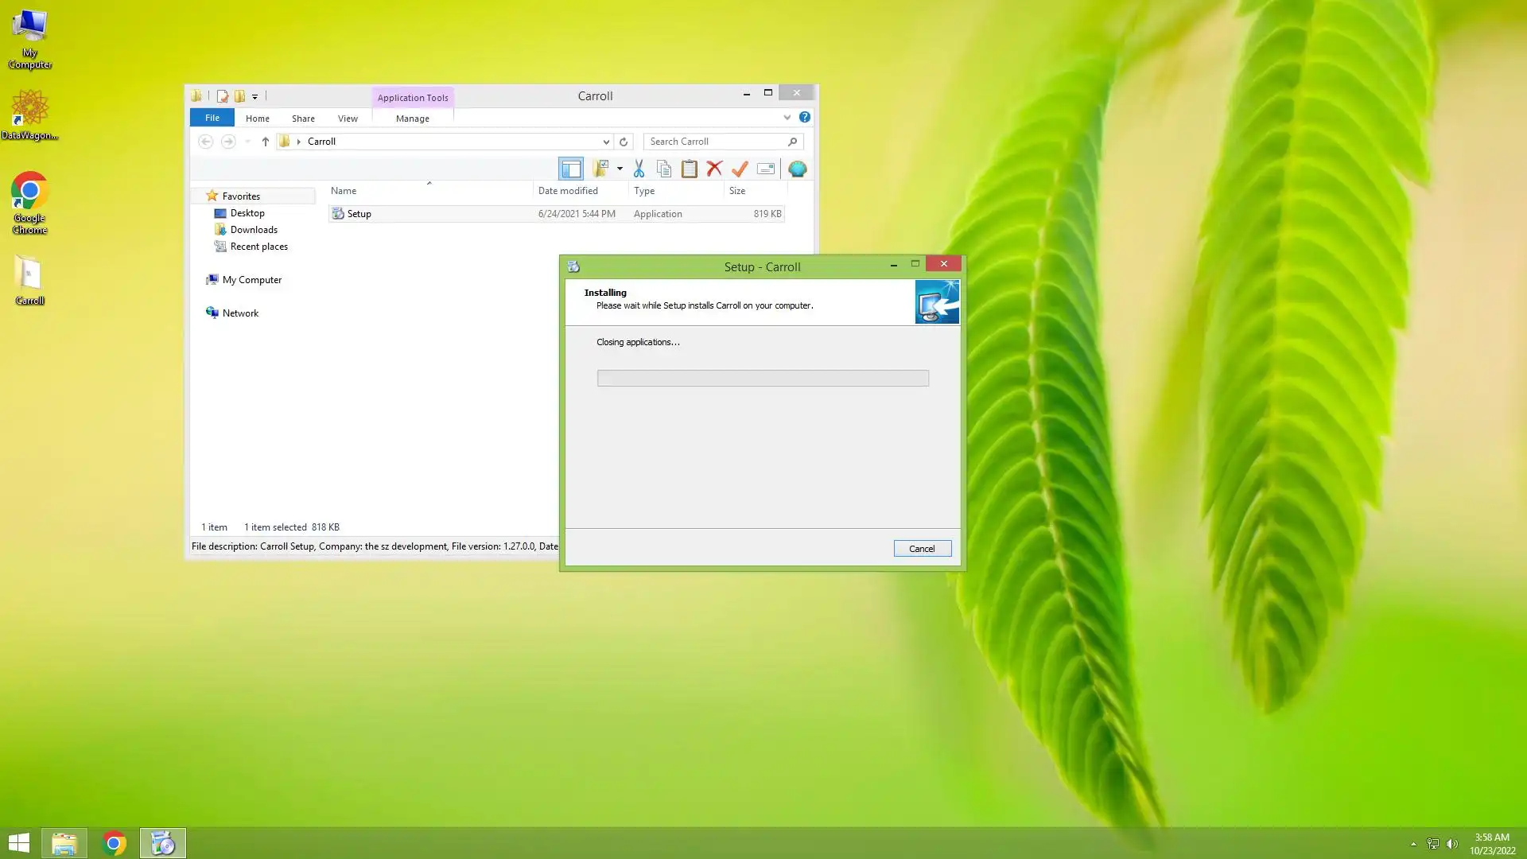Viewport: 1527px width, 859px height.
Task: Toggle the navigation pane layout button
Action: point(571,169)
